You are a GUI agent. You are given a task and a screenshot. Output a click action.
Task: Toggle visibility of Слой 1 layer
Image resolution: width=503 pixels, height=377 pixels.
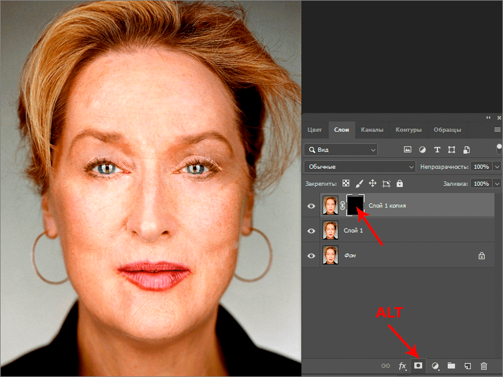tap(312, 231)
